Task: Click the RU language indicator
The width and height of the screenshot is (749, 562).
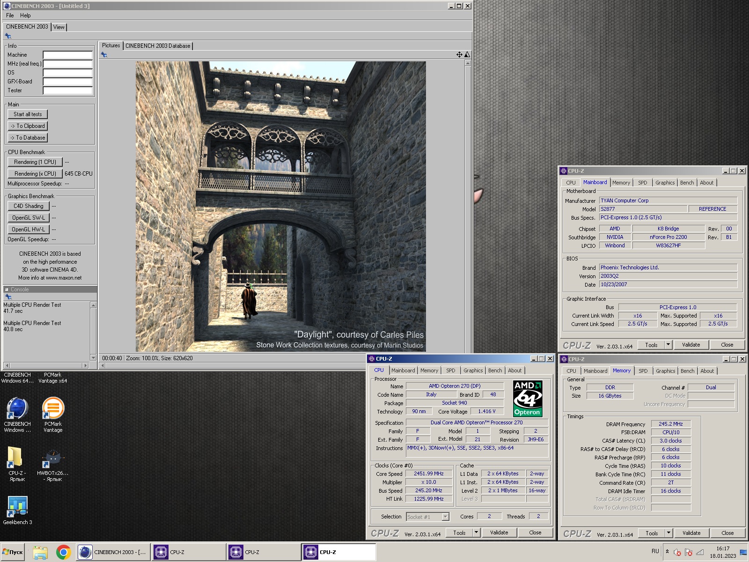Action: coord(655,551)
